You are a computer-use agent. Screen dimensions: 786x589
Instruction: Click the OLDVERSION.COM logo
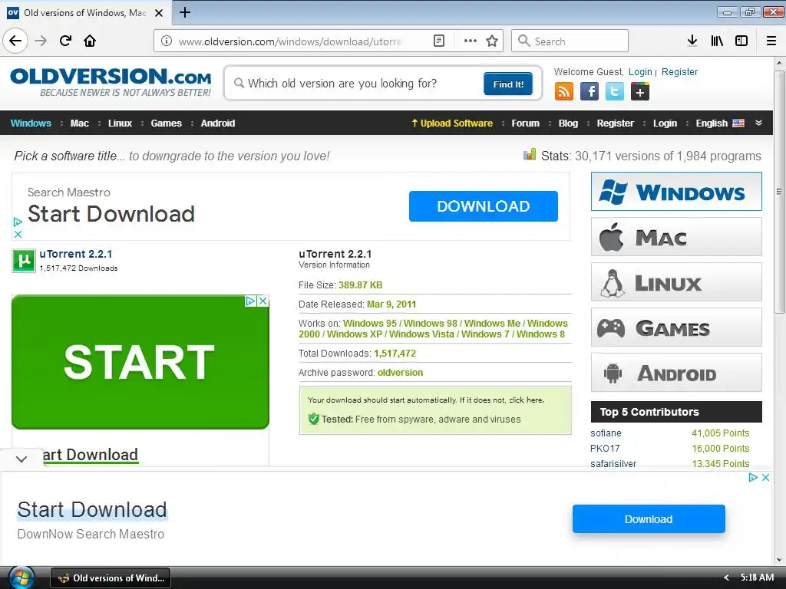click(111, 82)
